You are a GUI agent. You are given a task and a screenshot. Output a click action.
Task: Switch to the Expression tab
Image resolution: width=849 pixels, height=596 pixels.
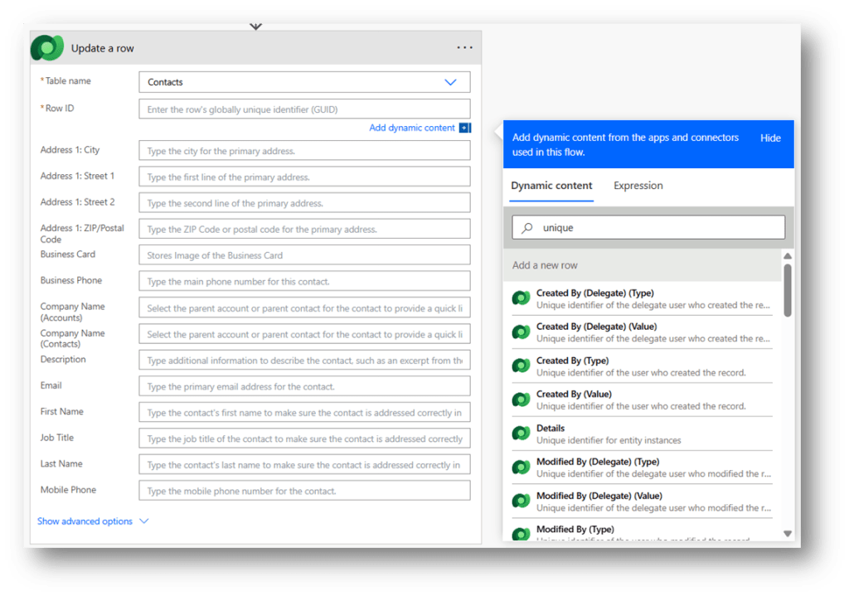click(x=638, y=186)
